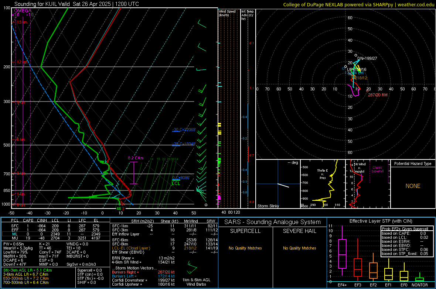Viewport: 436px width, 289px height.
Task: Click the "NONTOR" box plot axis label
Action: [x=420, y=285]
